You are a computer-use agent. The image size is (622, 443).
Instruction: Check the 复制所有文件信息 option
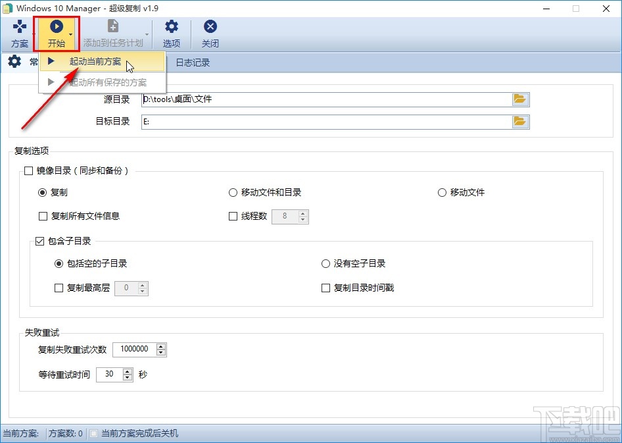(x=43, y=216)
